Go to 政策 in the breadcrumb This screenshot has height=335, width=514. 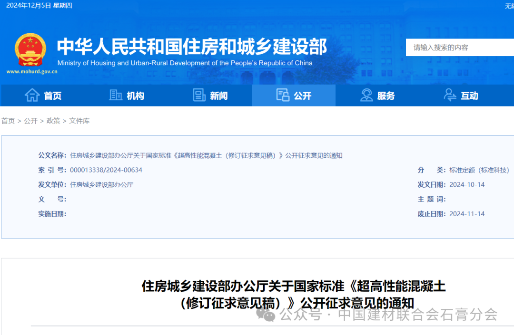pyautogui.click(x=53, y=121)
